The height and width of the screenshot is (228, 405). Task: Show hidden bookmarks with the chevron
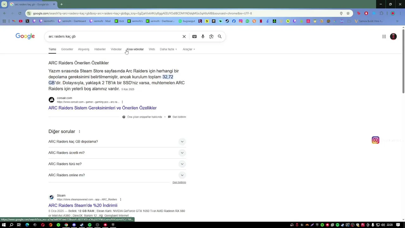[397, 21]
